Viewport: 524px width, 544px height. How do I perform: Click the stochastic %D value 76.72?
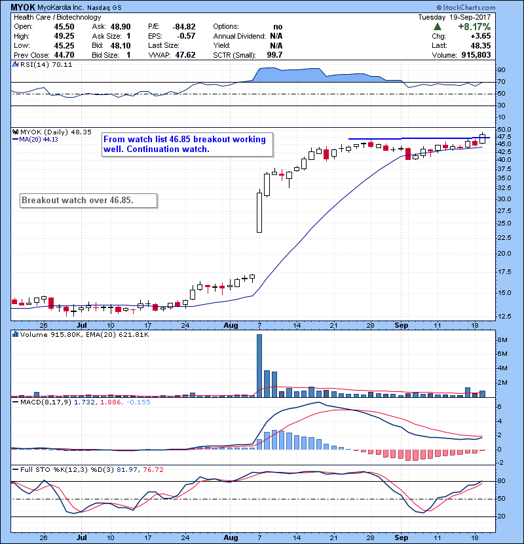pos(153,470)
